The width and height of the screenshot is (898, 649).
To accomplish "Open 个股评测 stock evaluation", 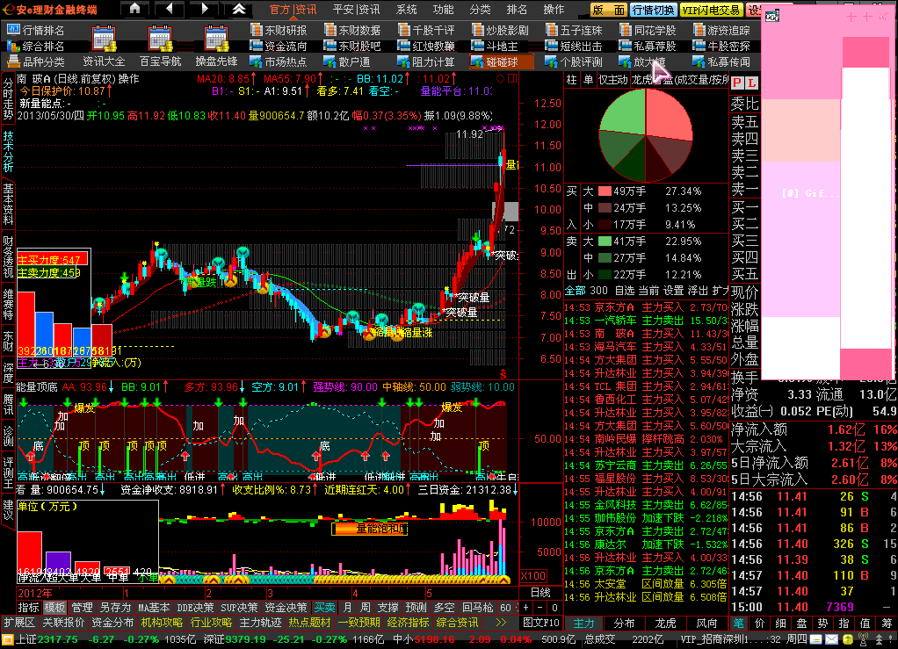I will click(575, 61).
